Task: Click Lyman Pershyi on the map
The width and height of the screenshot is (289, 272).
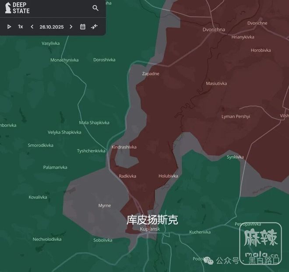Action: (x=236, y=117)
